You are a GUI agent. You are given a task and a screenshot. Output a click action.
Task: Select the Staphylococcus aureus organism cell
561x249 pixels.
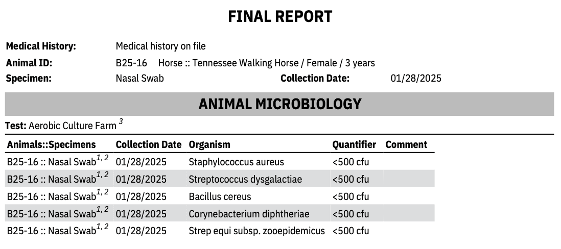[x=236, y=162]
